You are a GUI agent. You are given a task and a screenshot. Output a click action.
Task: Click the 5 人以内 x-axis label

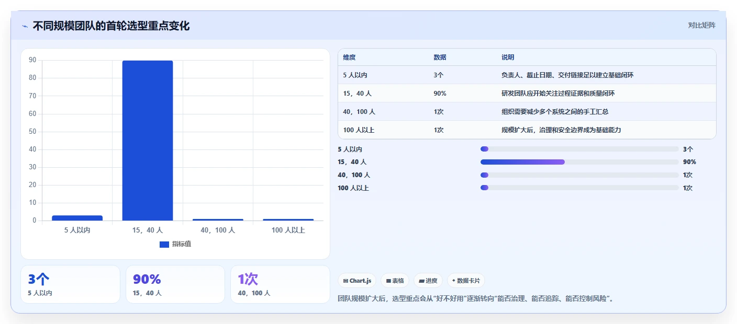[77, 230]
